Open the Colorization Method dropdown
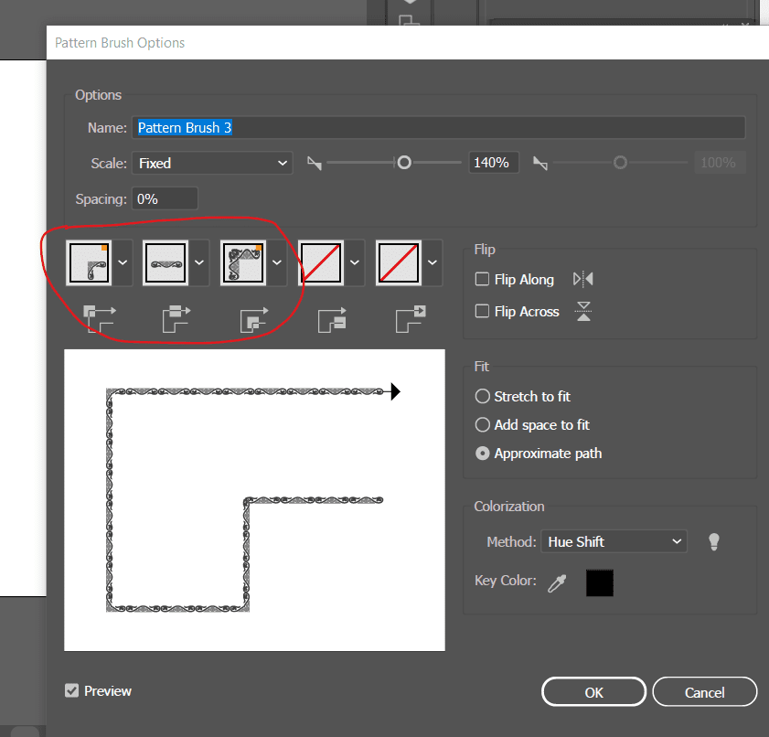The height and width of the screenshot is (737, 769). (614, 541)
